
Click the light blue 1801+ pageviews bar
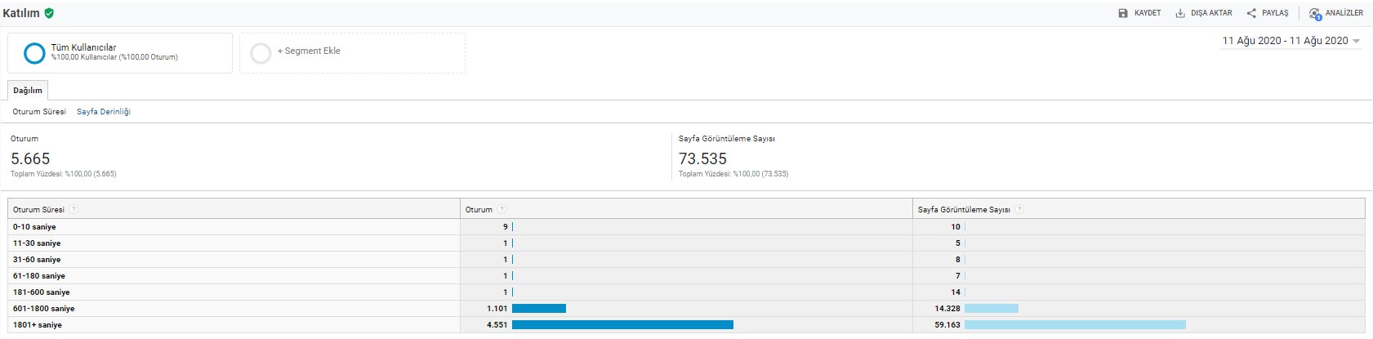(1074, 325)
